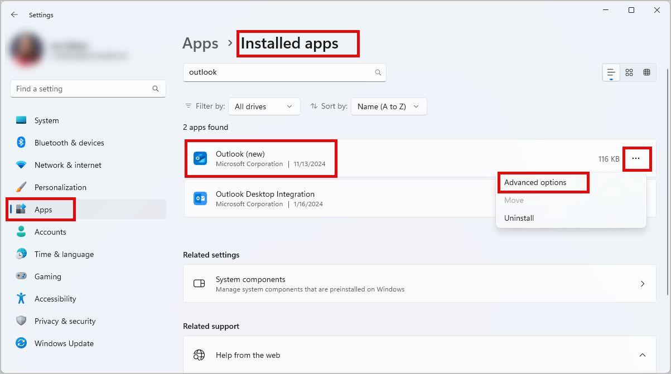This screenshot has width=671, height=374.
Task: Open System settings in sidebar
Action: point(88,120)
